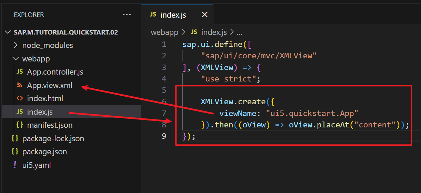Open App.view.xml in the explorer
This screenshot has width=421, height=193.
(x=50, y=85)
